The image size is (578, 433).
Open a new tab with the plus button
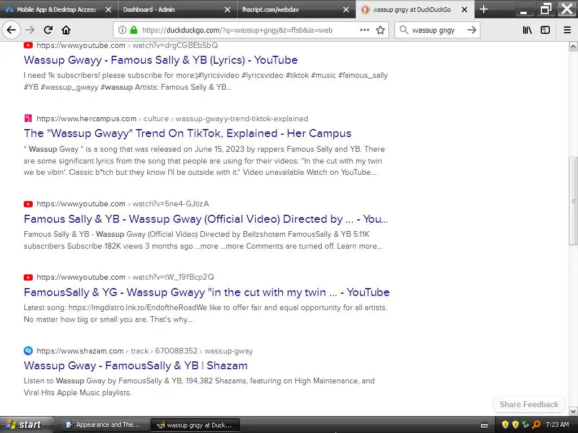tap(484, 10)
